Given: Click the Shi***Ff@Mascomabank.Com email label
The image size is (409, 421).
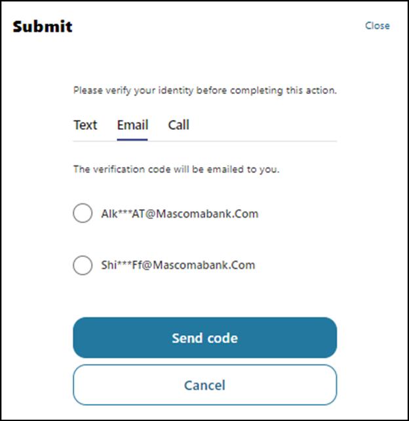Looking at the screenshot, I should [x=178, y=266].
